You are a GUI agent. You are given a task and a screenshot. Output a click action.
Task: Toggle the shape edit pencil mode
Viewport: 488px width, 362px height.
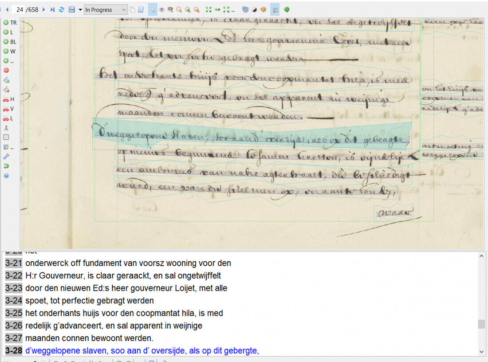click(x=275, y=10)
